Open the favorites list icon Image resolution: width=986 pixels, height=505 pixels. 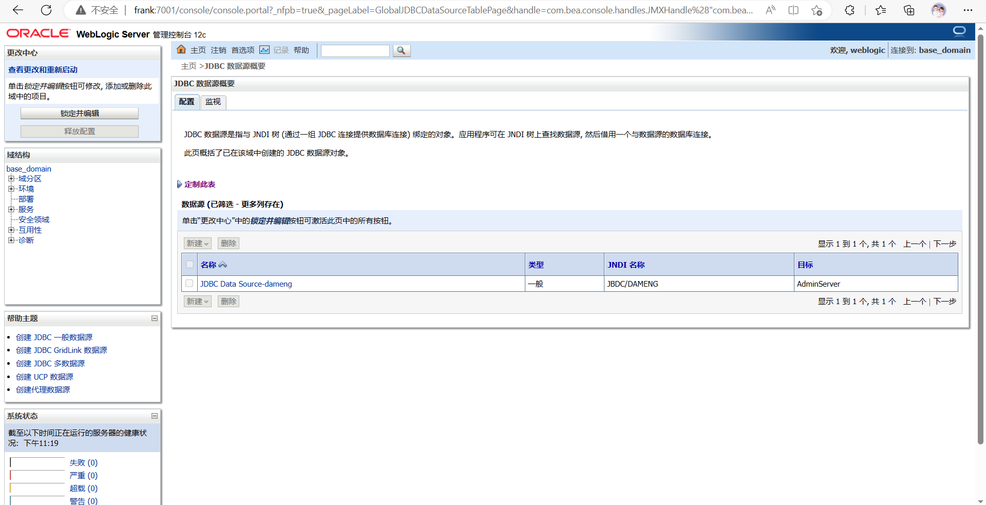click(x=881, y=10)
